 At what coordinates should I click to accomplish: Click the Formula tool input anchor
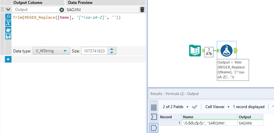[218, 50]
